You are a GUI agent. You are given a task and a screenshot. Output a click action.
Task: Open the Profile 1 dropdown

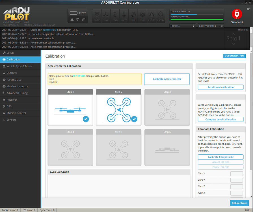(182, 25)
